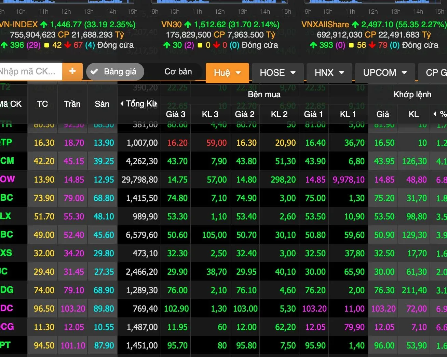Click the VN-INDEX index label

tap(19, 25)
